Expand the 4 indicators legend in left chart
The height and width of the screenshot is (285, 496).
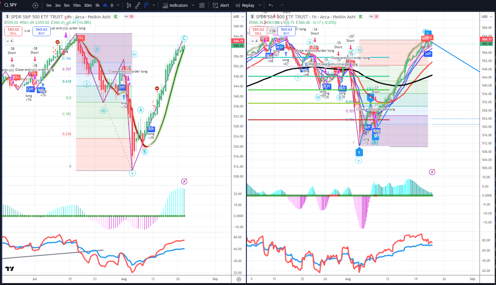(9, 41)
